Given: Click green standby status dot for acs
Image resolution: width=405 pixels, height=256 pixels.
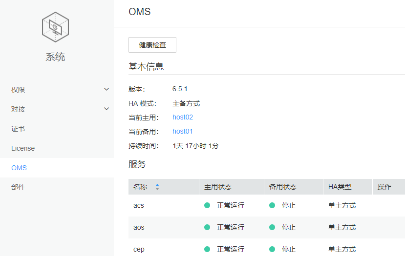Looking at the screenshot, I should tap(272, 205).
